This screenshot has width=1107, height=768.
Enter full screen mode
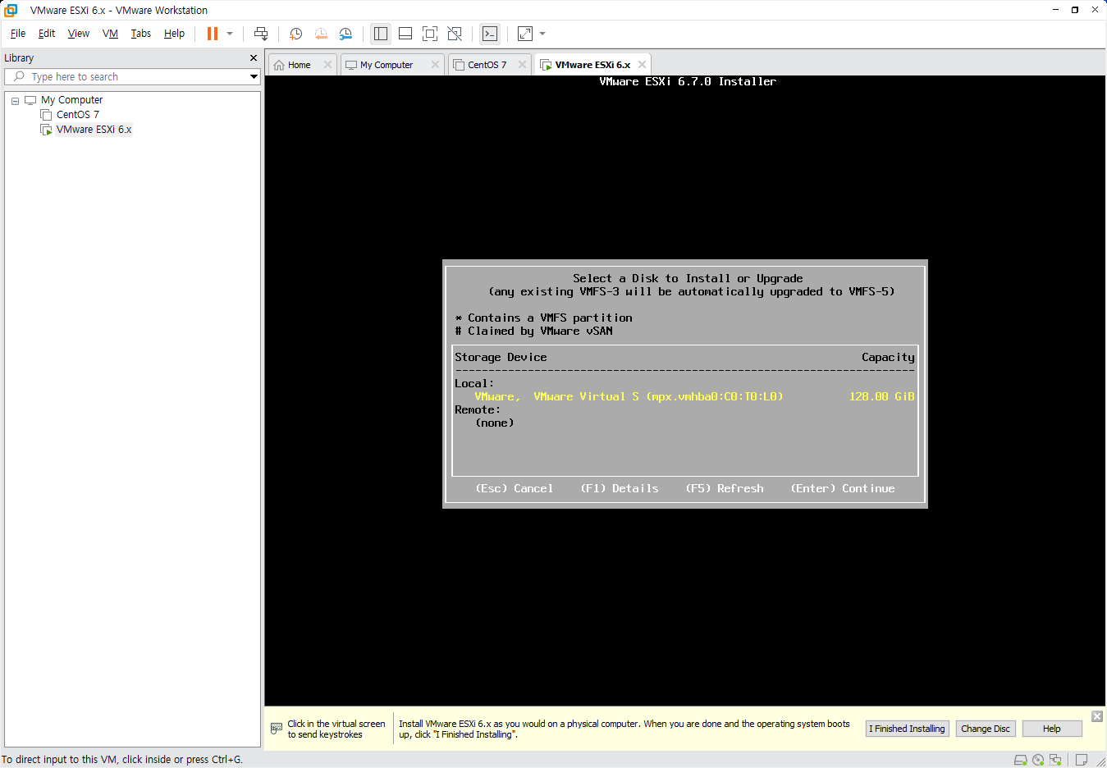[430, 34]
